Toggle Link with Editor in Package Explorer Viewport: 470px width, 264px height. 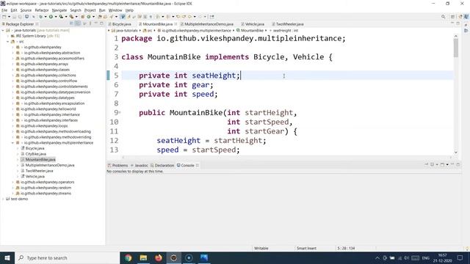pyautogui.click(x=78, y=23)
